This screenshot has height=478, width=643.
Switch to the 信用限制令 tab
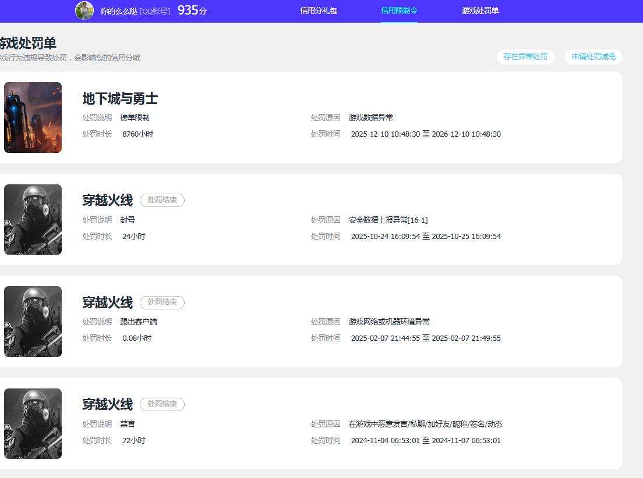tap(399, 10)
